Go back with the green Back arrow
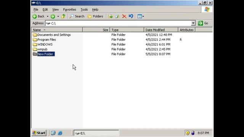Image resolution: width=244 pixels, height=137 pixels. point(39,16)
